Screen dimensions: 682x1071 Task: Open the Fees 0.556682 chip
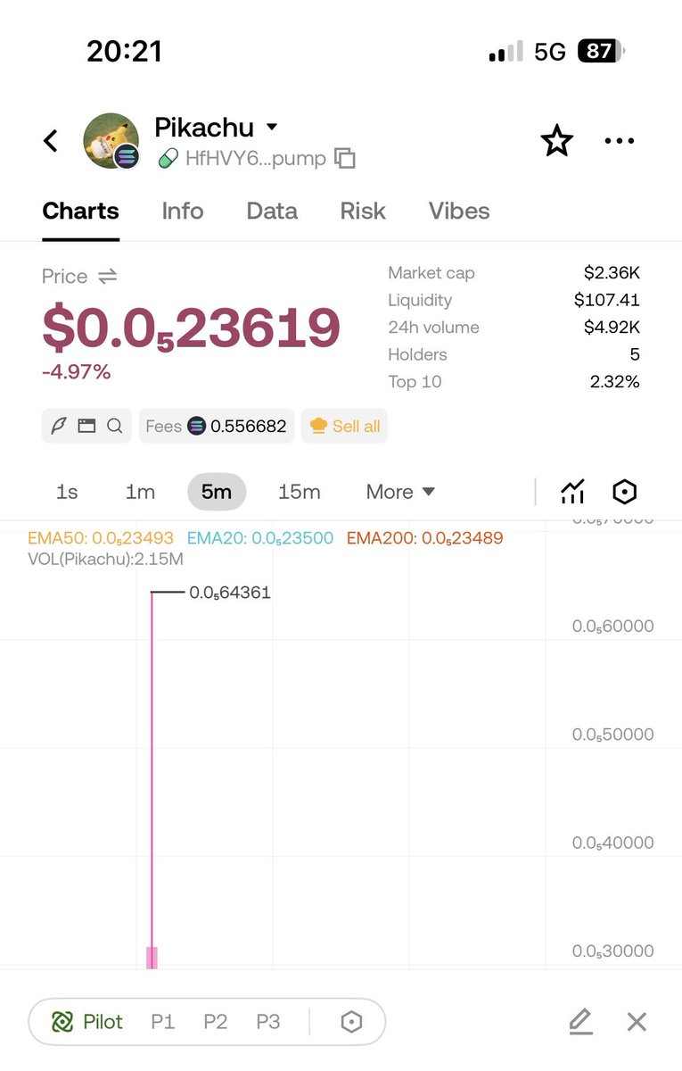[x=217, y=427]
